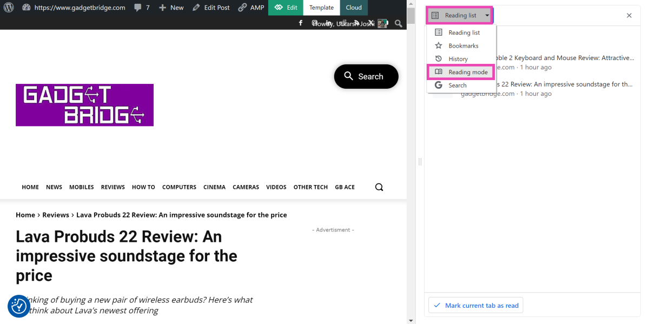Open the cookie consent badge icon
Screen dimensions: 649x324
(x=19, y=306)
